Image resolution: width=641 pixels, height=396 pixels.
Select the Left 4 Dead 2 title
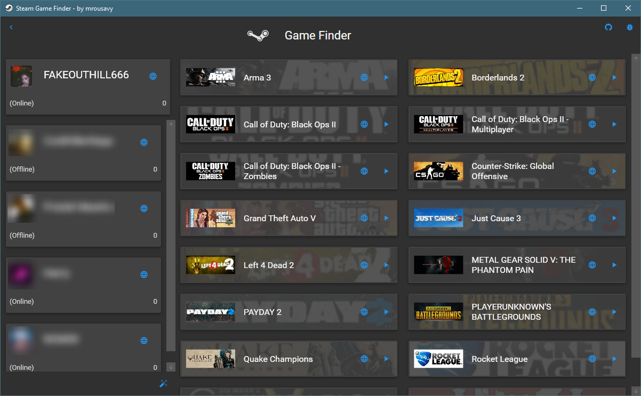click(269, 265)
